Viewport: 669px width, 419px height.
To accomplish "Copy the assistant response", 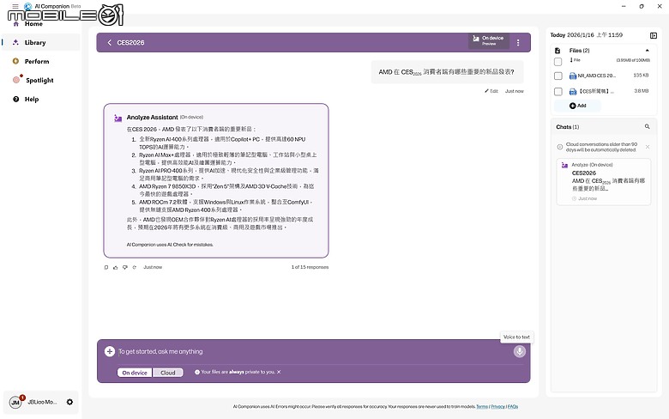I will (x=106, y=267).
